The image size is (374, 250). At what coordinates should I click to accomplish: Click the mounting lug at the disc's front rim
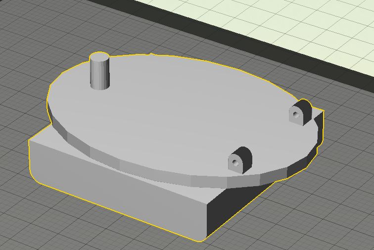pyautogui.click(x=240, y=160)
